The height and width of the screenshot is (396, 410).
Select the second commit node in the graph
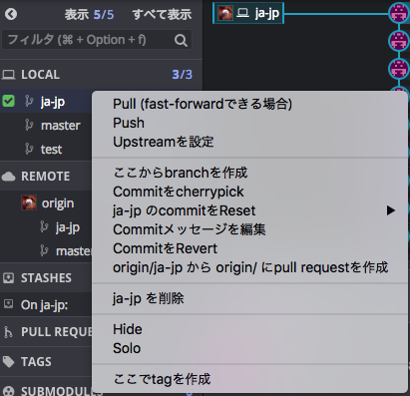[399, 41]
